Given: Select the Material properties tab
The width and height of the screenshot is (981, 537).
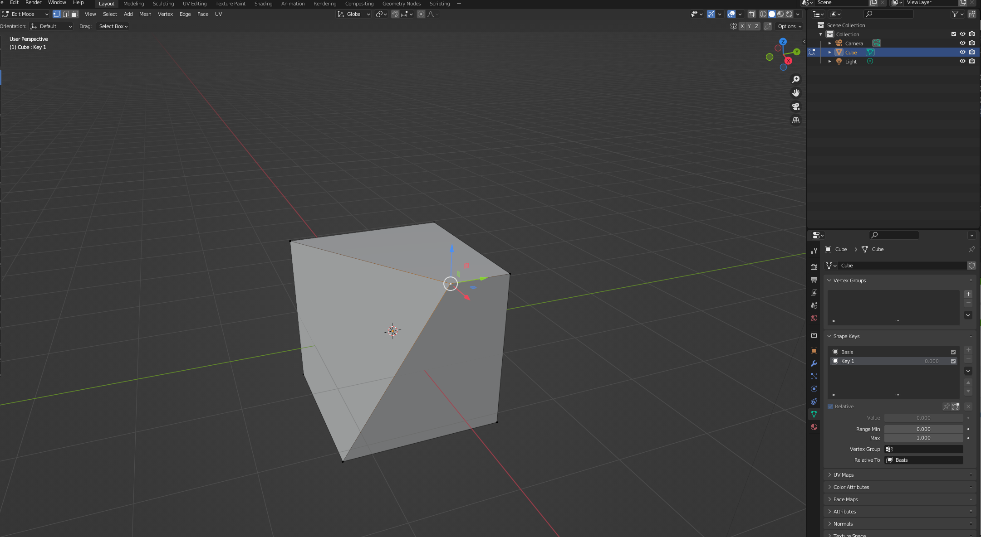Looking at the screenshot, I should coord(814,427).
